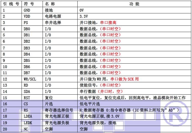Image resolution: width=192 pixels, height=133 pixels.
Task: Select the RST symbol cell
Action: tap(27, 98)
